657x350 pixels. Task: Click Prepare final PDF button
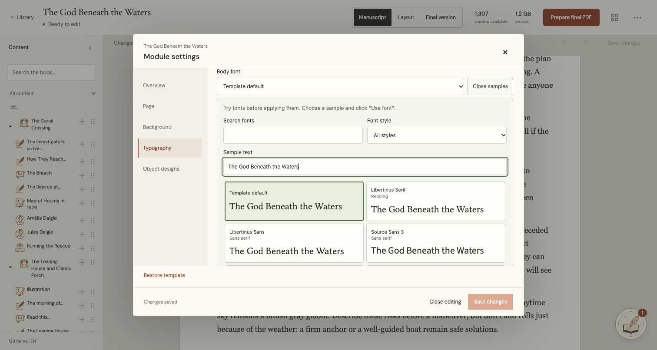[571, 17]
